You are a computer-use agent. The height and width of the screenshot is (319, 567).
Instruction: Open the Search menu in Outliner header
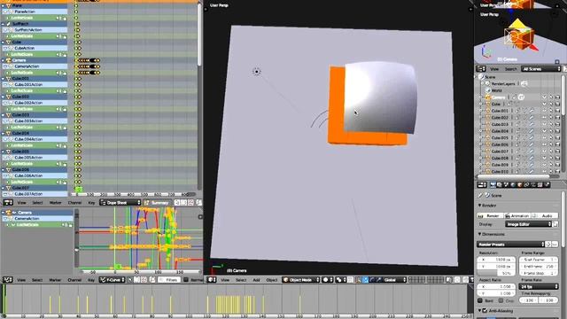pyautogui.click(x=510, y=69)
